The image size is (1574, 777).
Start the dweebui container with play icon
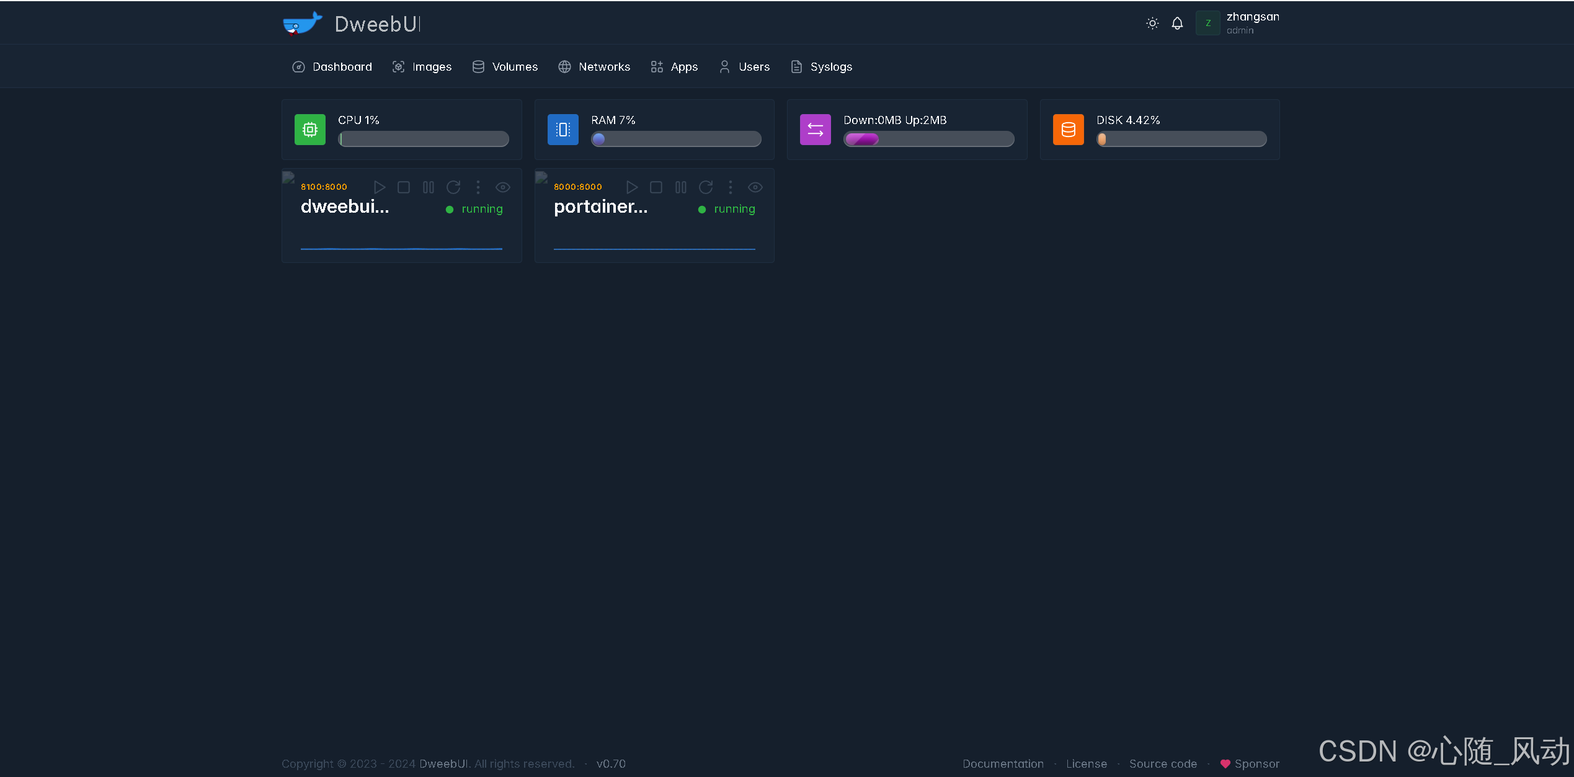click(380, 187)
